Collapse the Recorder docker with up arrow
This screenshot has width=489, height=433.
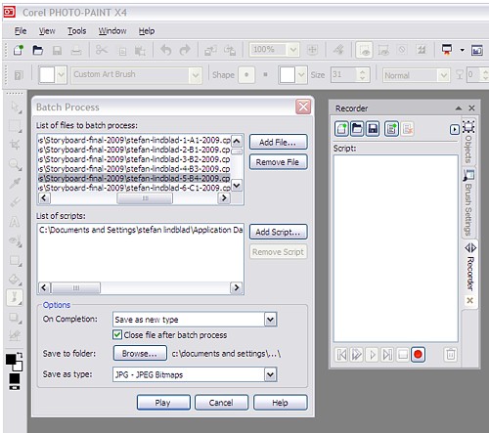pyautogui.click(x=459, y=108)
